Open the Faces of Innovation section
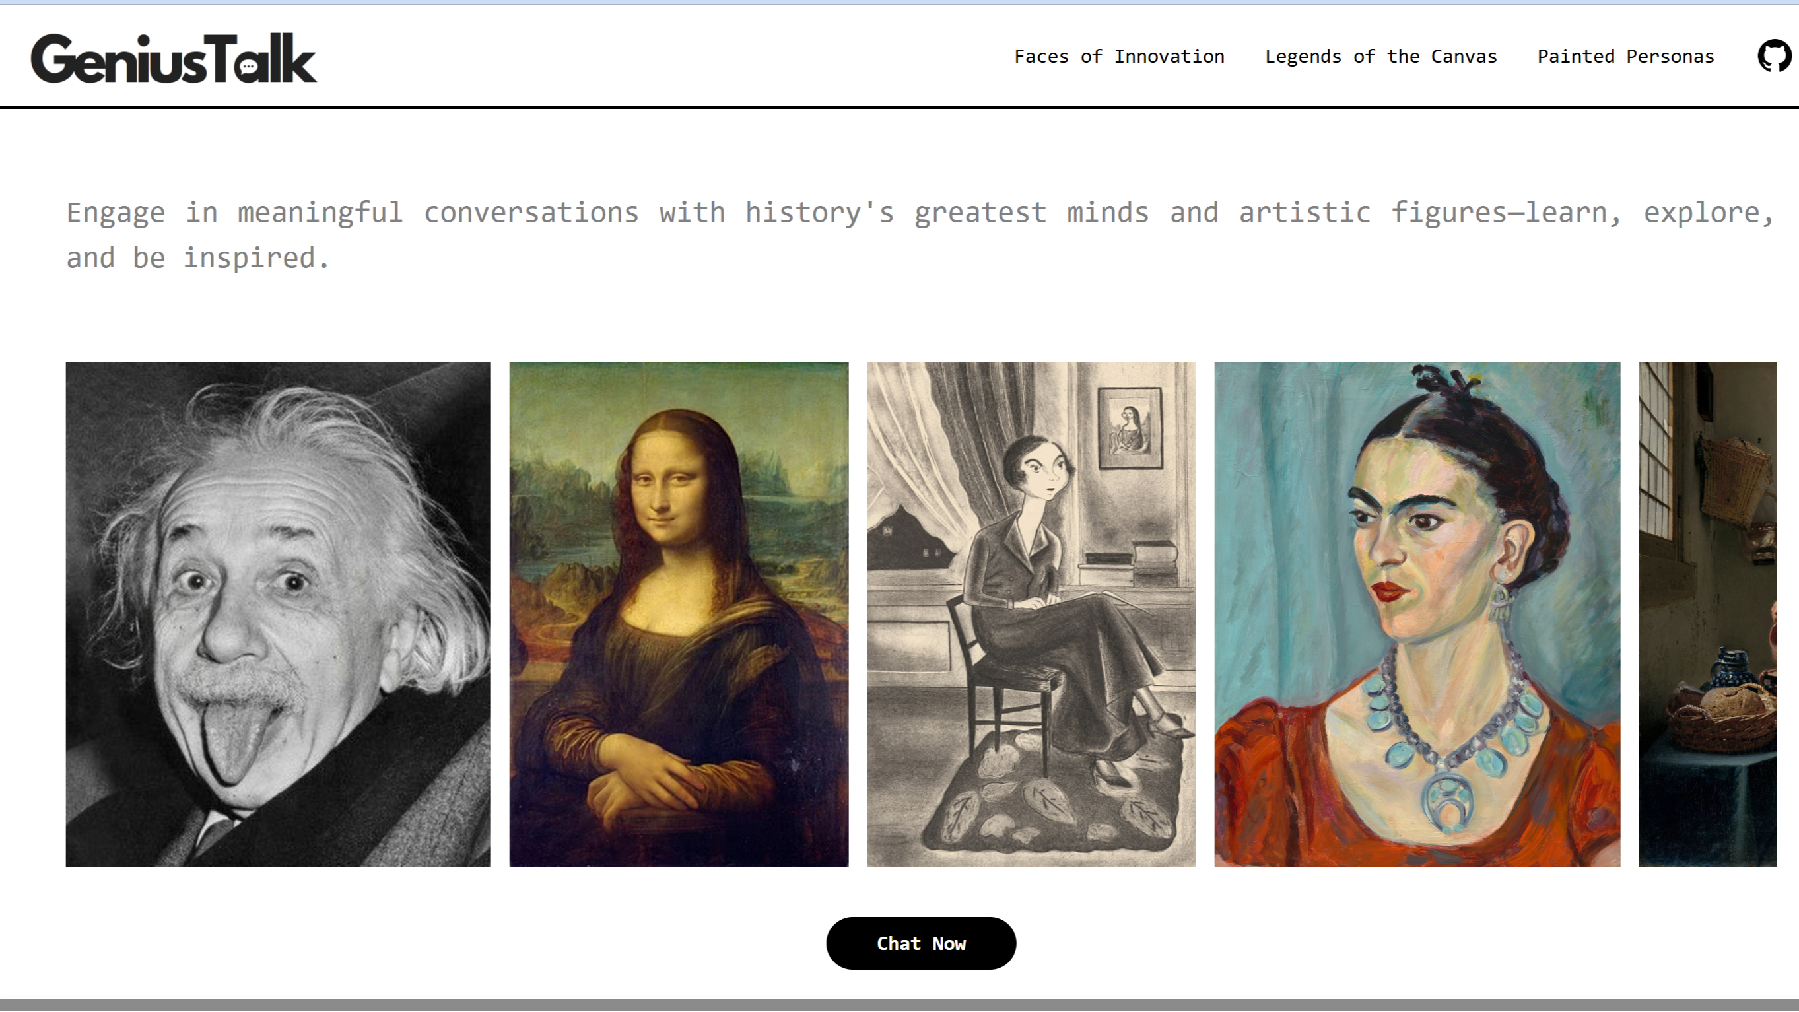1799x1012 pixels. click(1120, 56)
